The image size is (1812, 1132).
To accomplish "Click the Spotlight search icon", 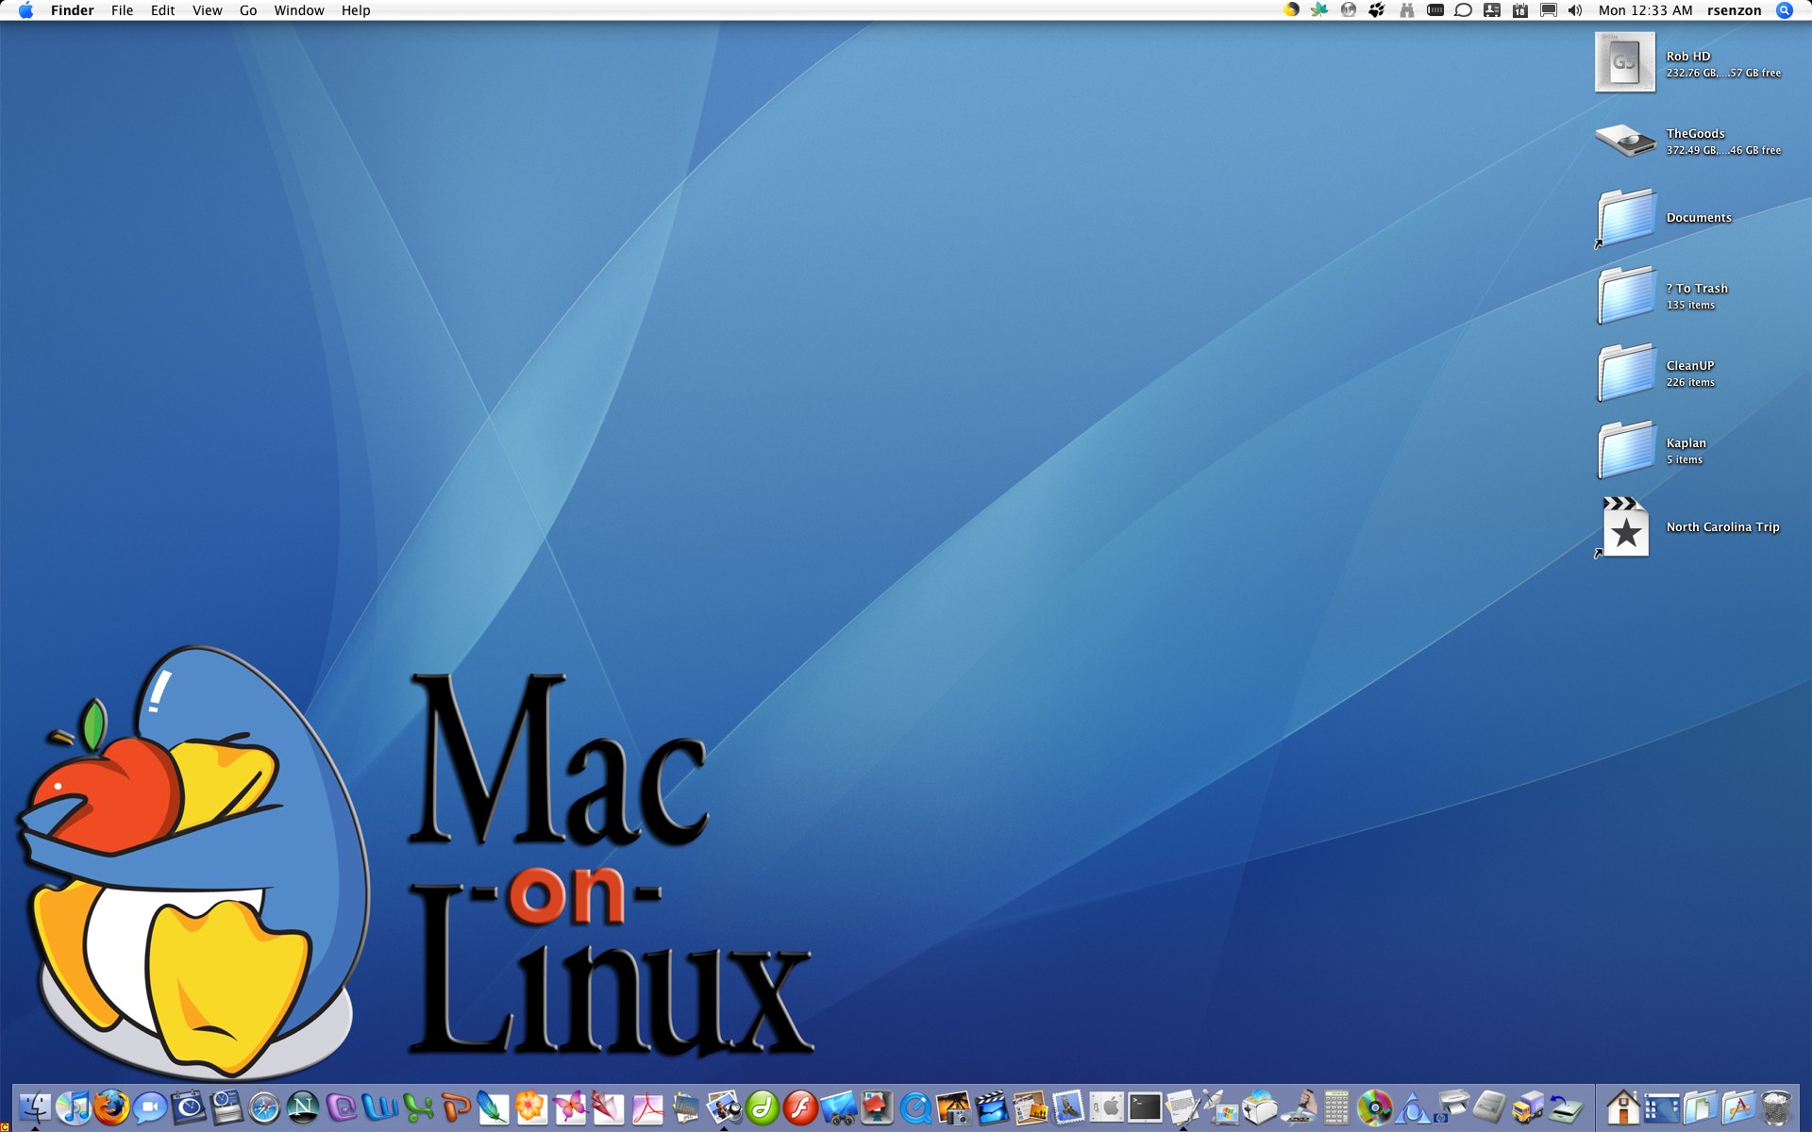I will [x=1784, y=10].
